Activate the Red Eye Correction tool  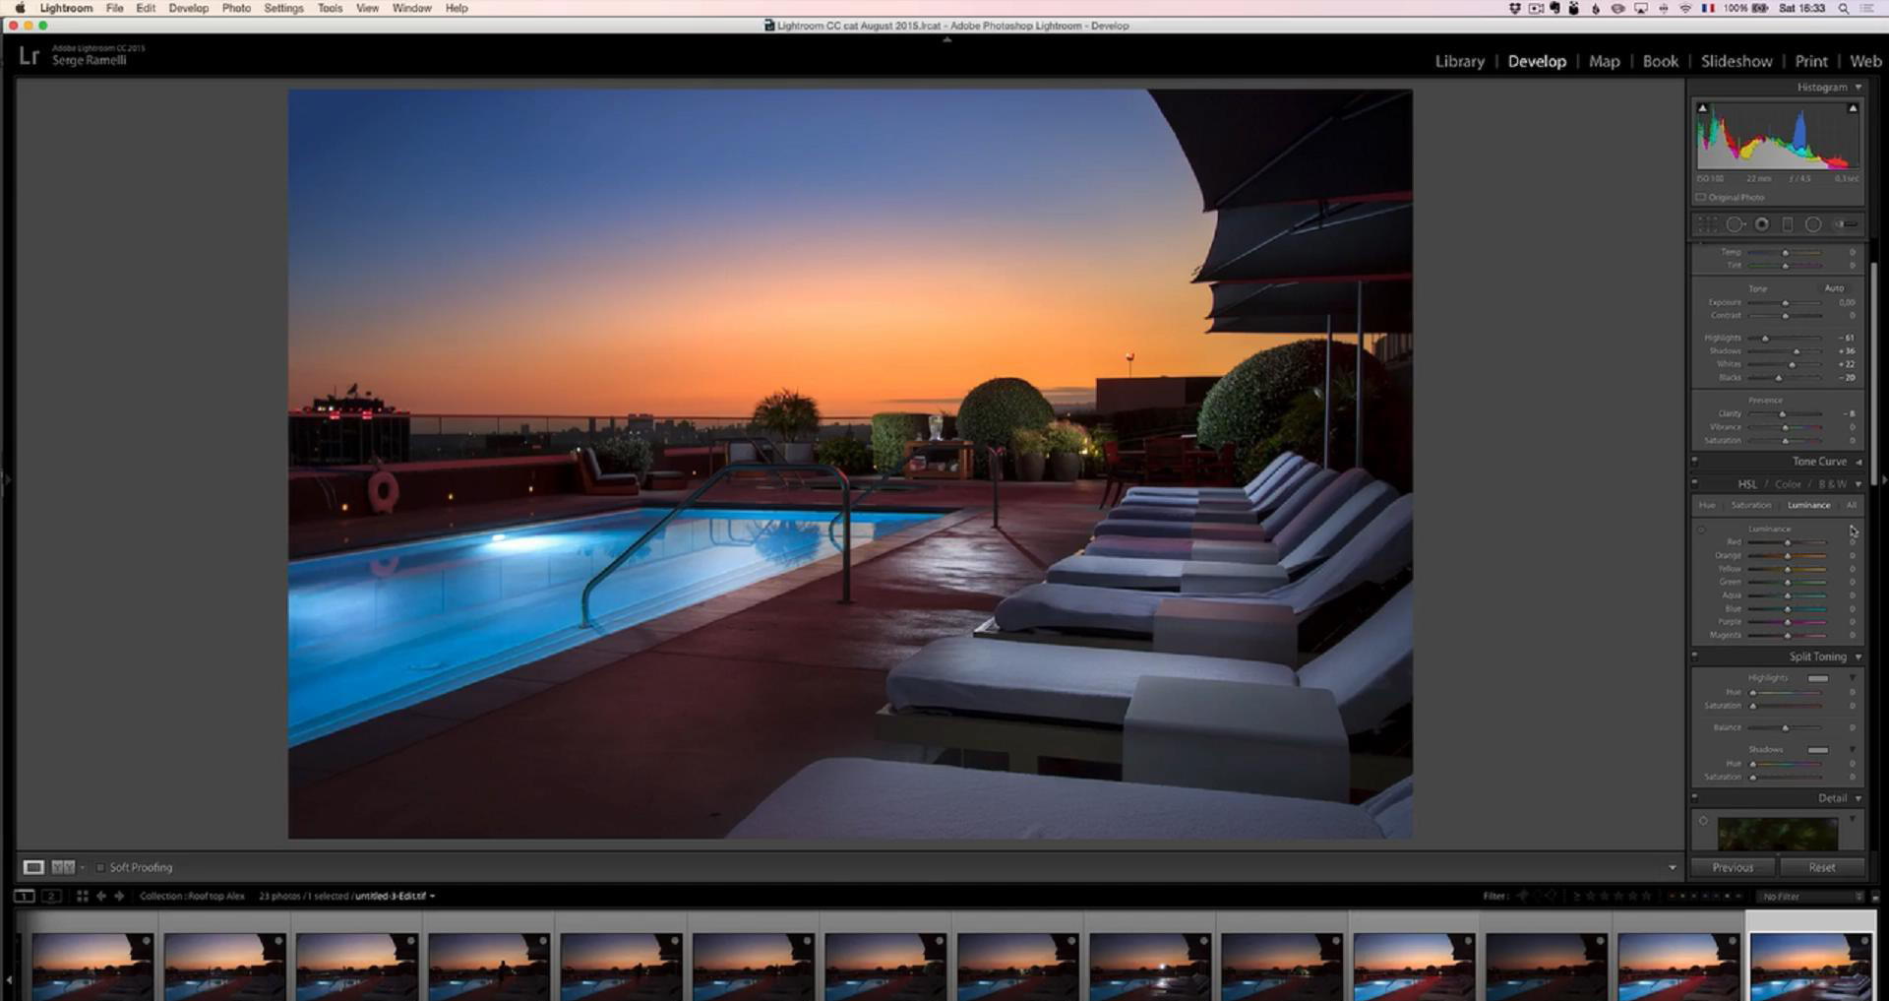1762,224
